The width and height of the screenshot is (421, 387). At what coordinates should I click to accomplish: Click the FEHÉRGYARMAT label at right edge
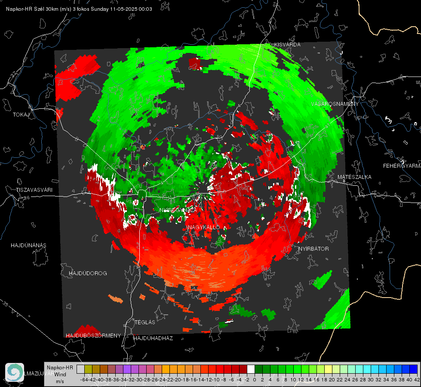[402, 166]
